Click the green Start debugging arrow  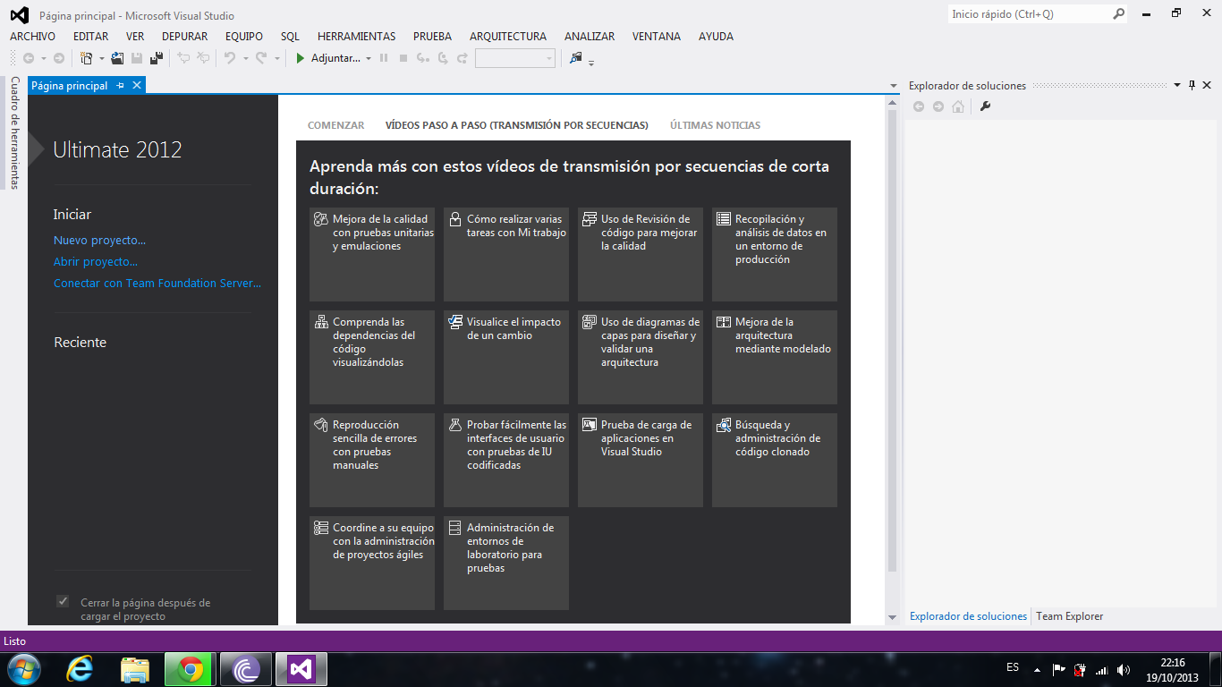(x=301, y=58)
